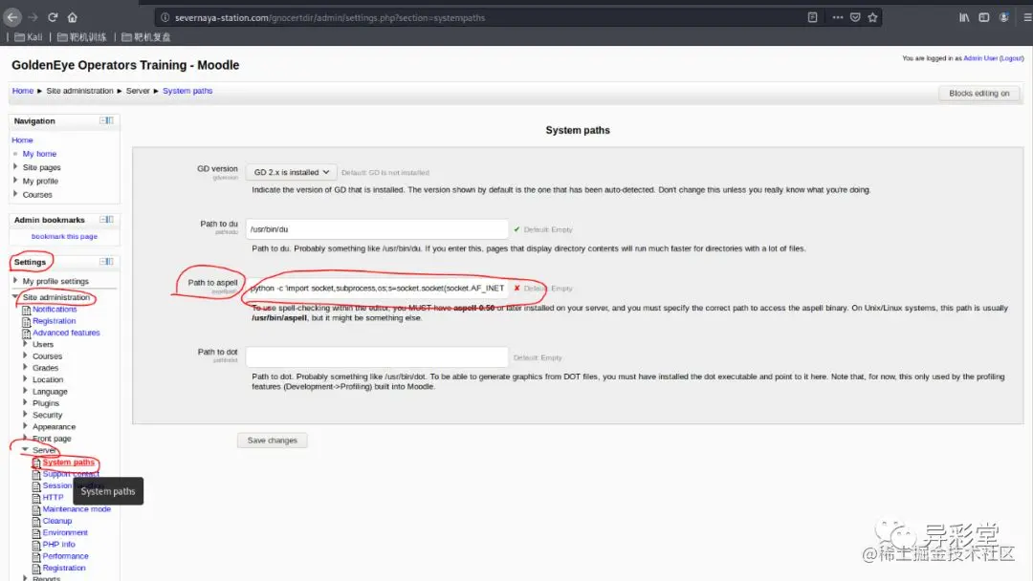Click Home link in Navigation block
This screenshot has height=581, width=1033.
22,140
